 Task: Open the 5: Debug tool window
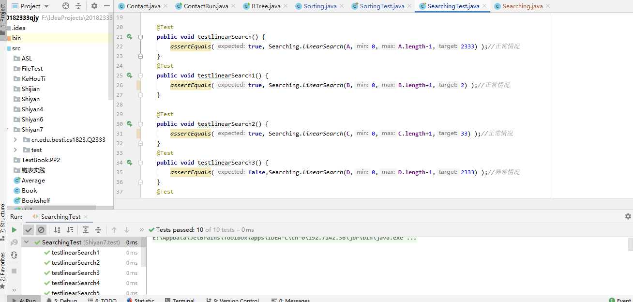(62, 300)
